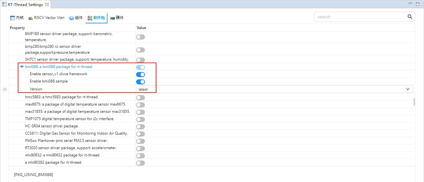
Task: Click the RISCV Vector Vlen tab icon
Action: [x=30, y=18]
